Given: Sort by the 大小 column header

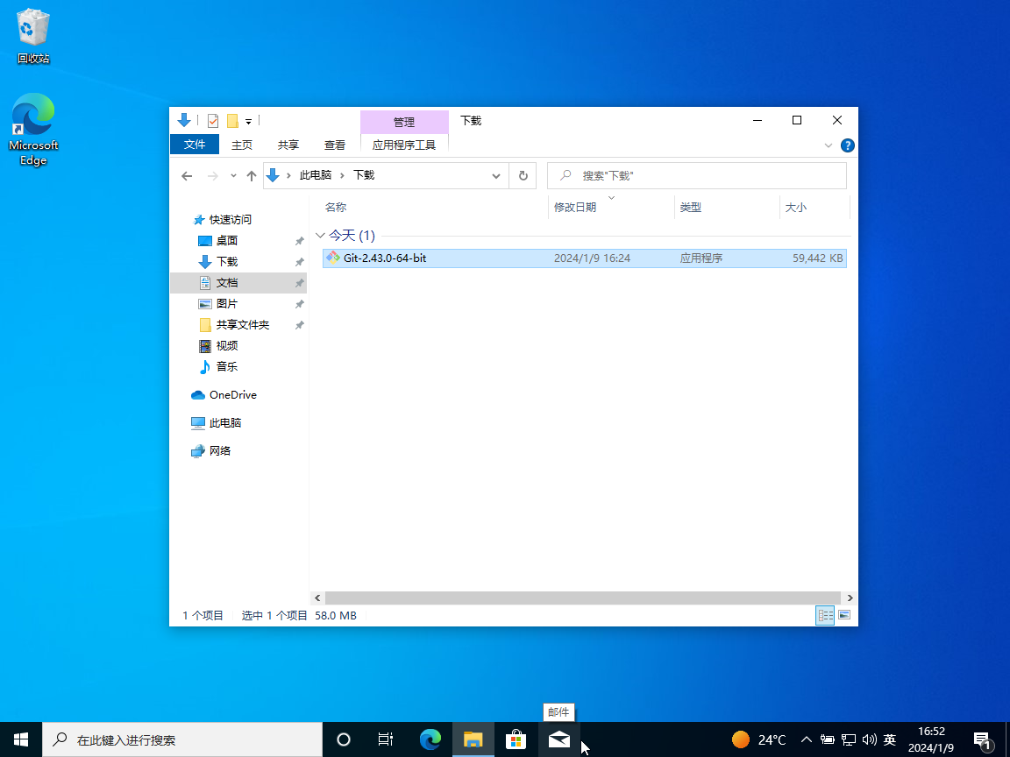Looking at the screenshot, I should [795, 208].
